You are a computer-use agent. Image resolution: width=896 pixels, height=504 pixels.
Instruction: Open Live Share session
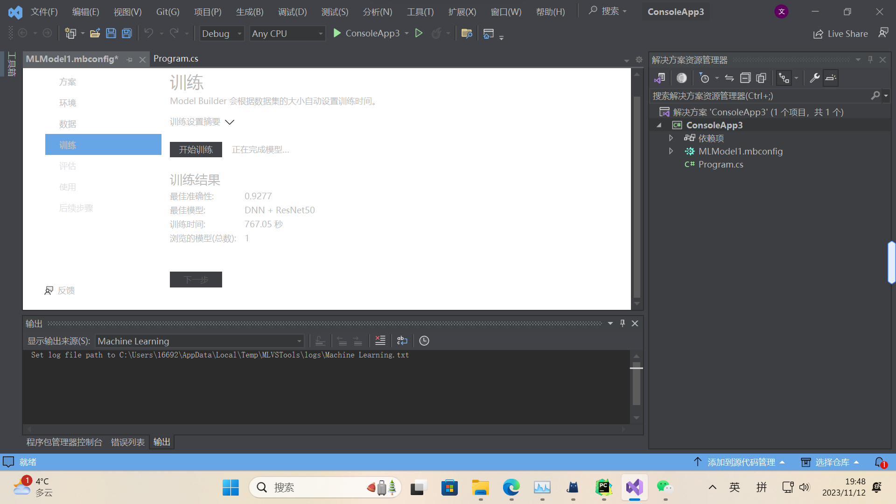[840, 34]
